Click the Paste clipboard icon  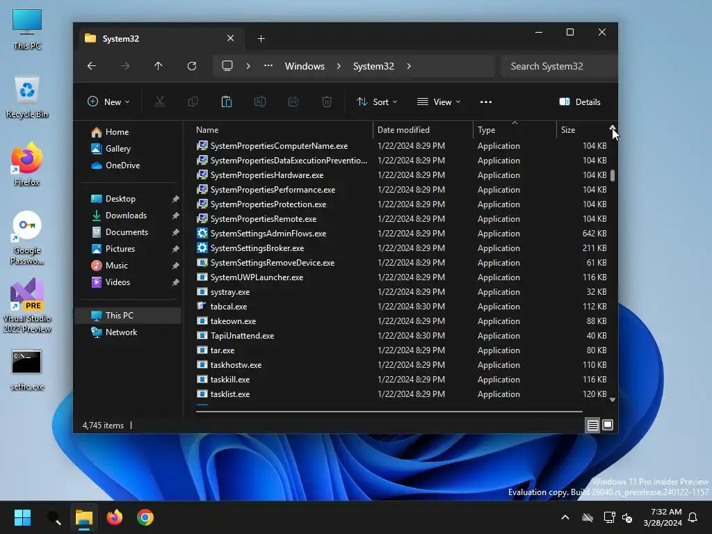[x=226, y=102]
